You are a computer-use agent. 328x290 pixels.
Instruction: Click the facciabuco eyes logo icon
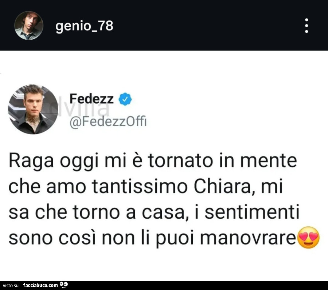[x=64, y=285]
